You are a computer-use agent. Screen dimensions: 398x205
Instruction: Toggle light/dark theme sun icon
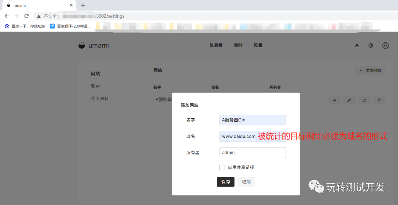coord(357,45)
